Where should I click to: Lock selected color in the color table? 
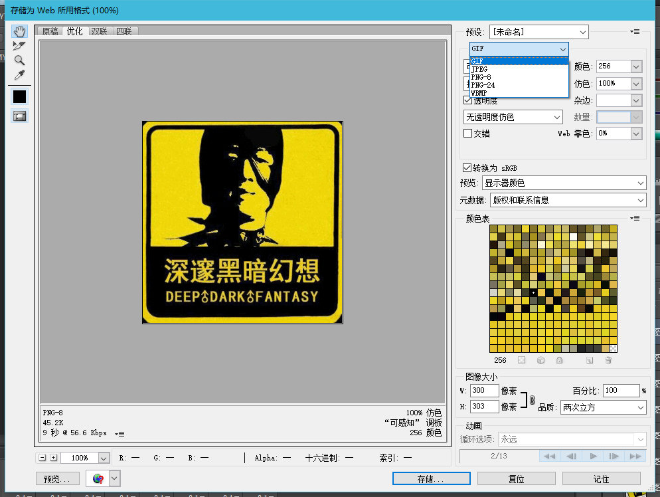[559, 360]
